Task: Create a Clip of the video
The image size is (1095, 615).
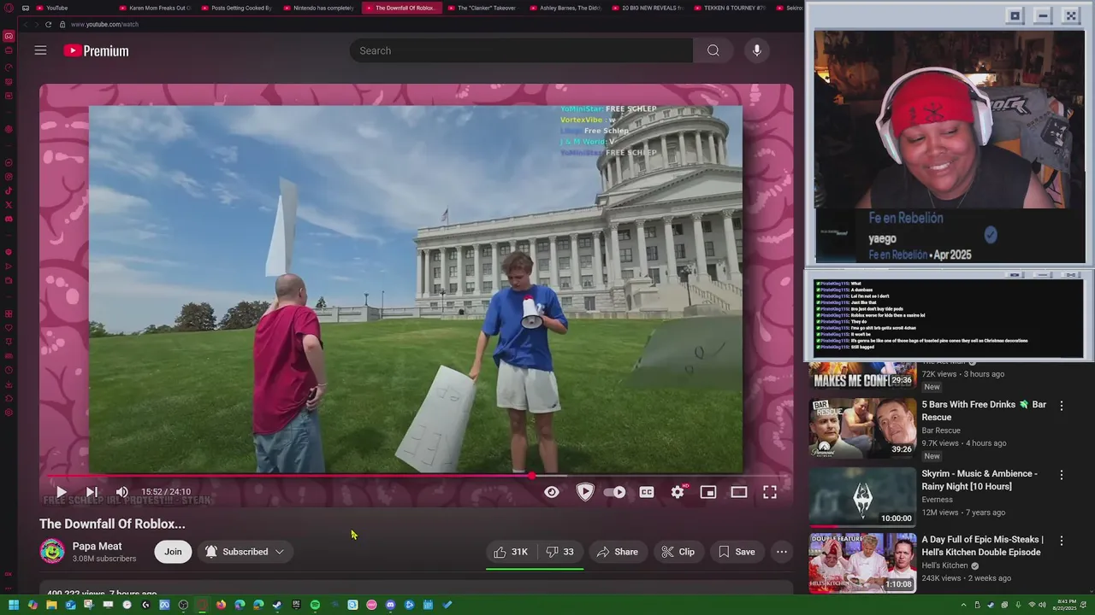Action: (x=678, y=552)
